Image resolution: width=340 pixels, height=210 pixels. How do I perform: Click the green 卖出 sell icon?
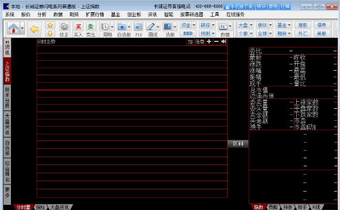(90, 29)
